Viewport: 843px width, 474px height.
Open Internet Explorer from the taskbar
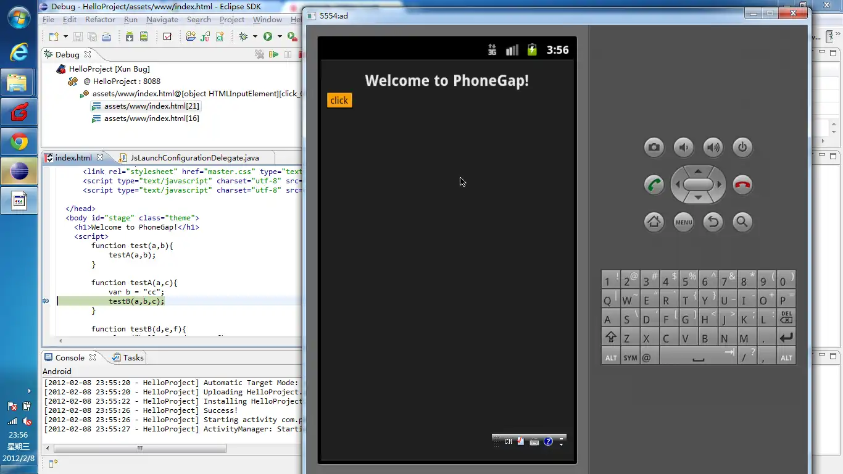pos(19,52)
